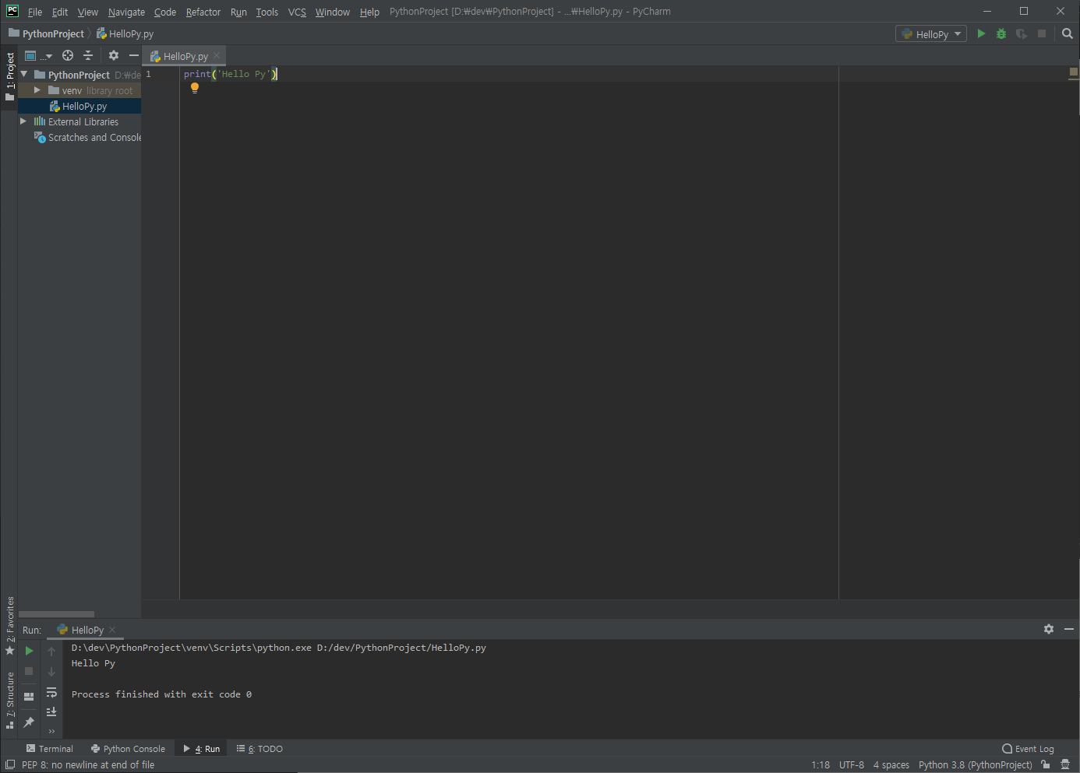
Task: Open the UTF-8 encoding selector
Action: (852, 765)
